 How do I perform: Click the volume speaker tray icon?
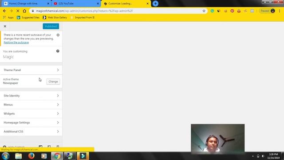point(263,156)
